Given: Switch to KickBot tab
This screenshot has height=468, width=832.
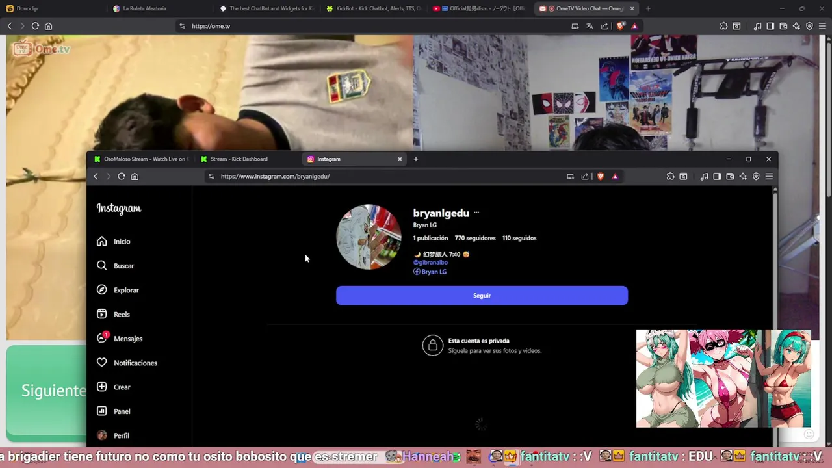Looking at the screenshot, I should (x=373, y=8).
